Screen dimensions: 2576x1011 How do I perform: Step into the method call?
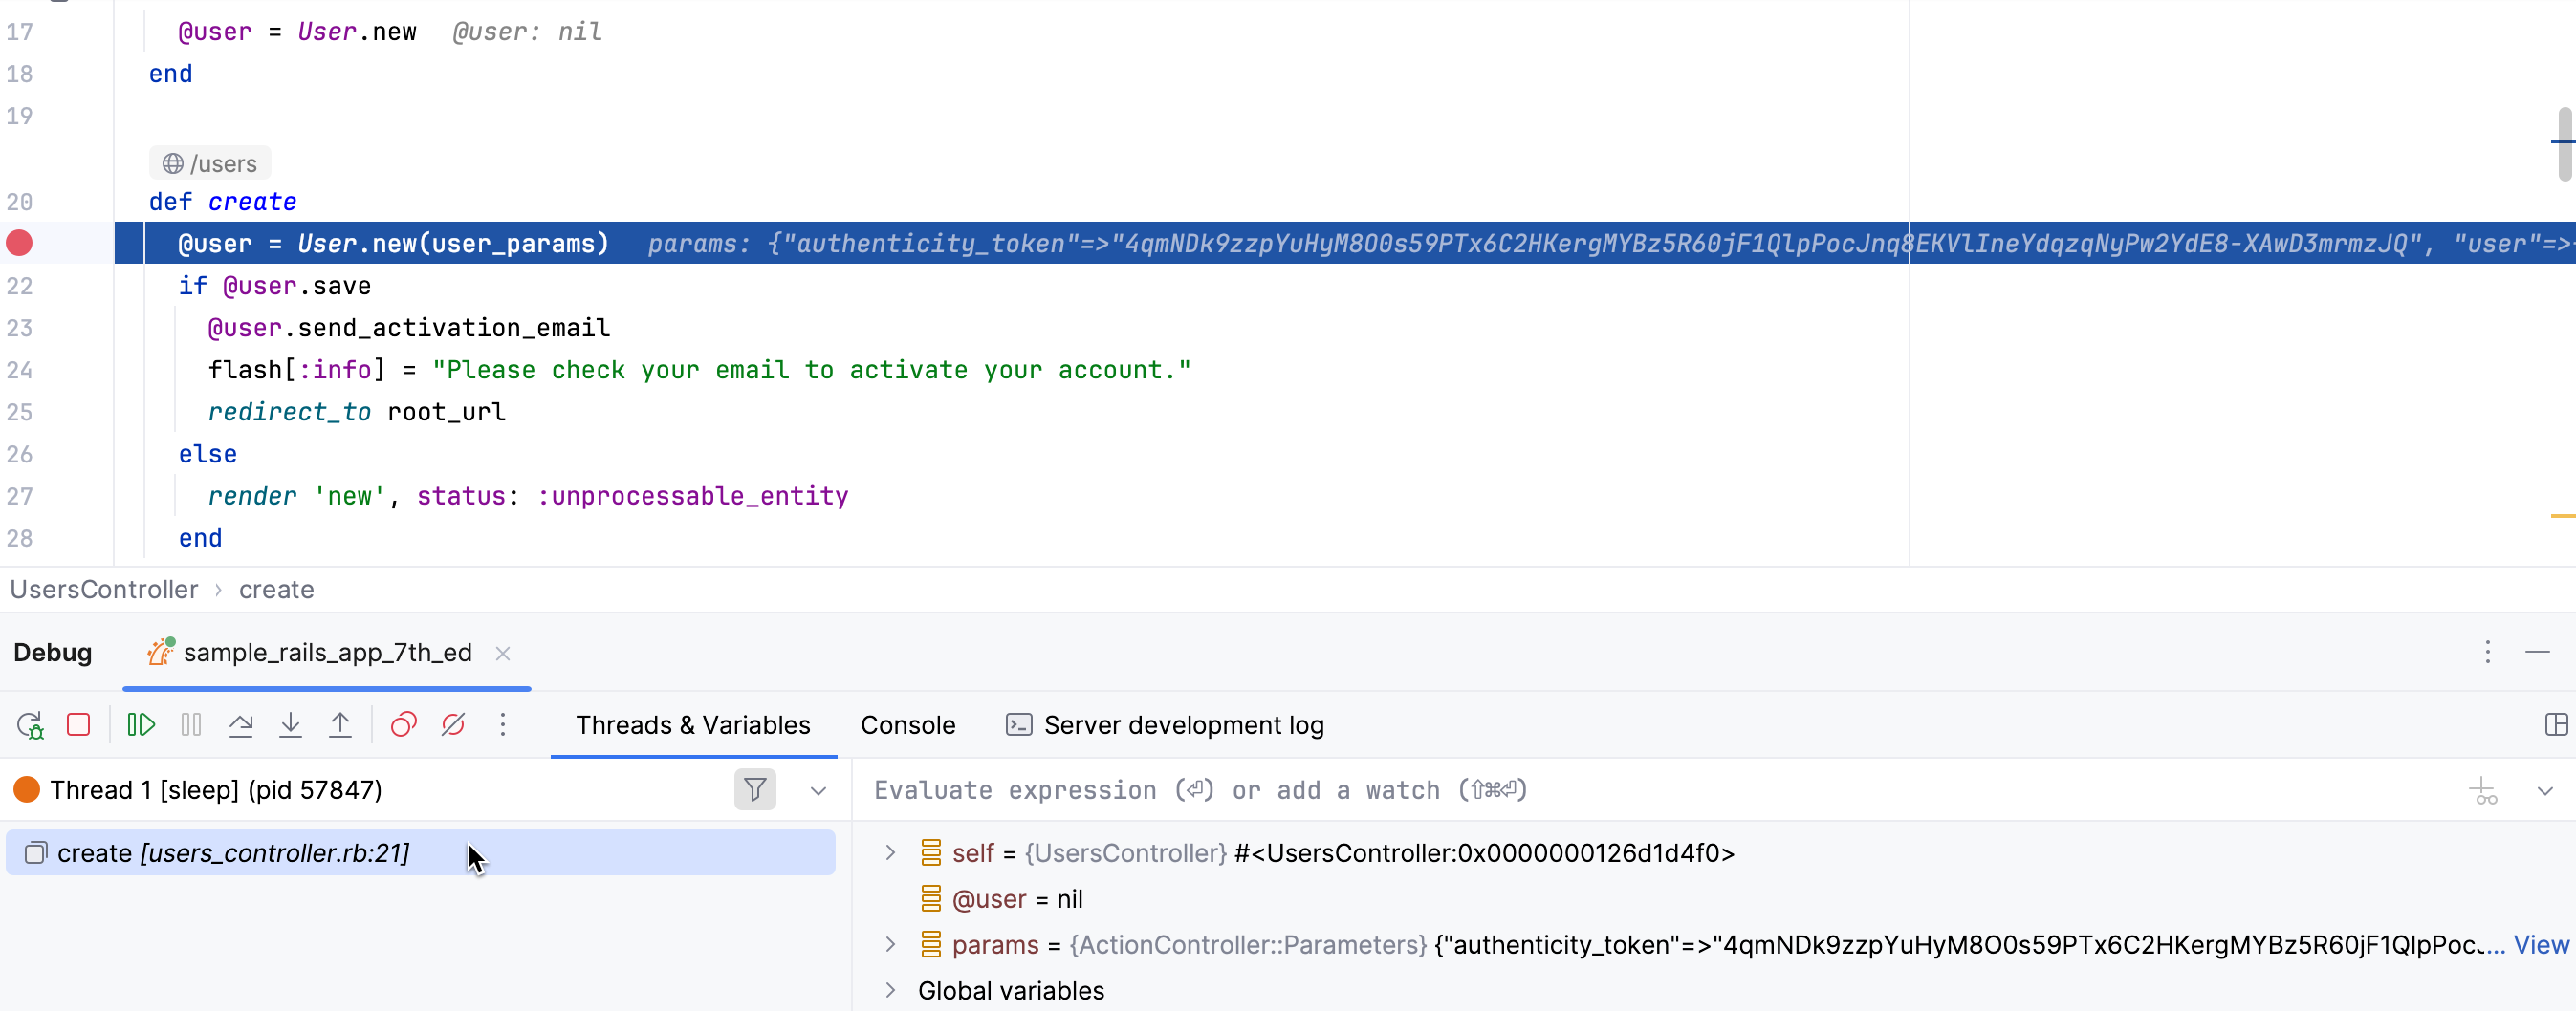tap(290, 725)
